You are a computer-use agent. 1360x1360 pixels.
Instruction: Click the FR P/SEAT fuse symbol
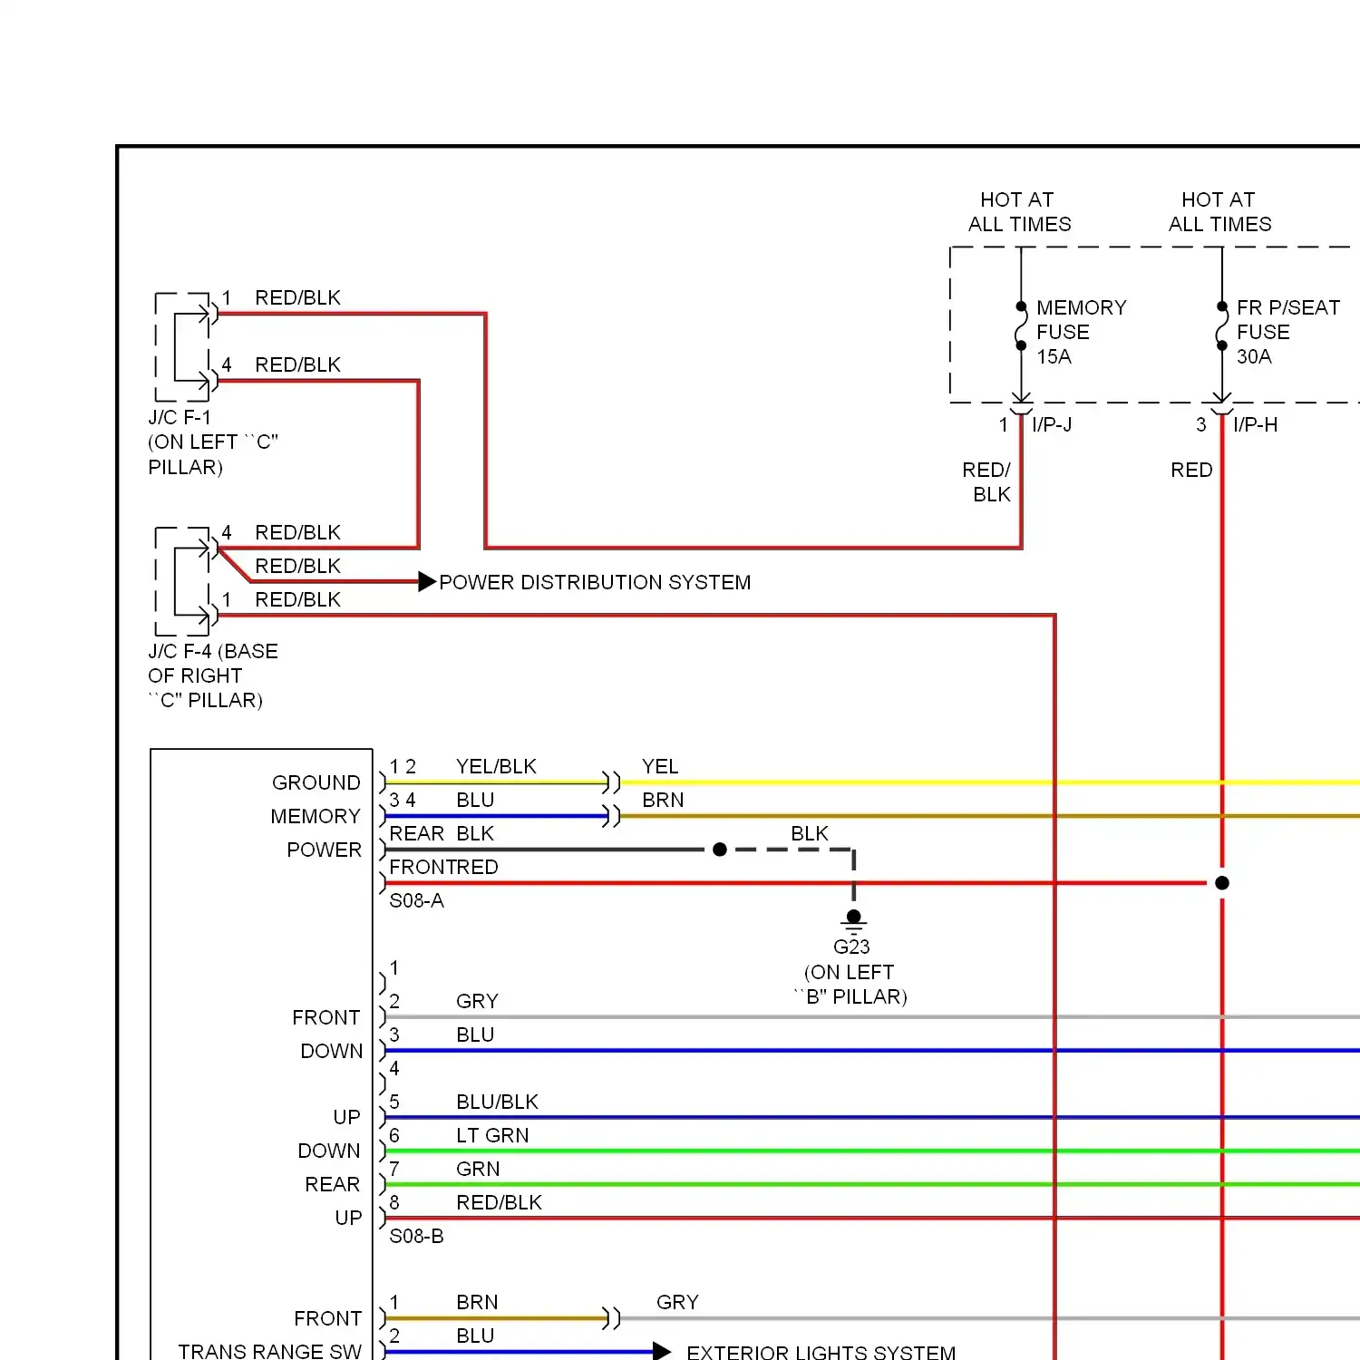(1222, 326)
